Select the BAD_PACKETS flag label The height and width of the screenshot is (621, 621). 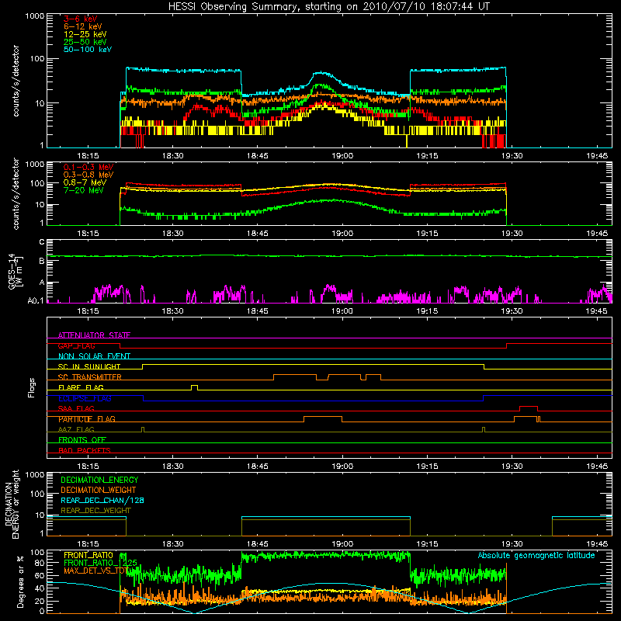(x=85, y=450)
